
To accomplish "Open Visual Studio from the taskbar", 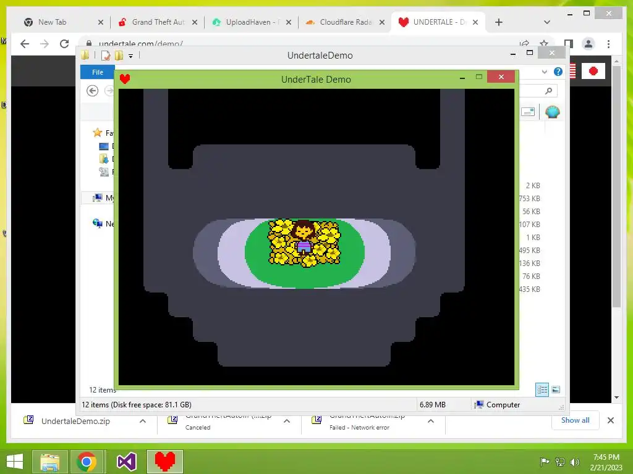I will [x=126, y=462].
